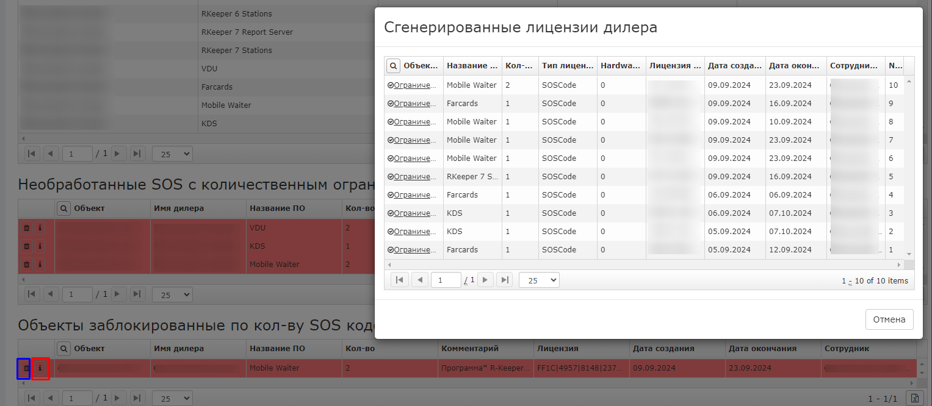Image resolution: width=932 pixels, height=406 pixels.
Task: Click page number input field in licenses dialog
Action: tap(446, 280)
